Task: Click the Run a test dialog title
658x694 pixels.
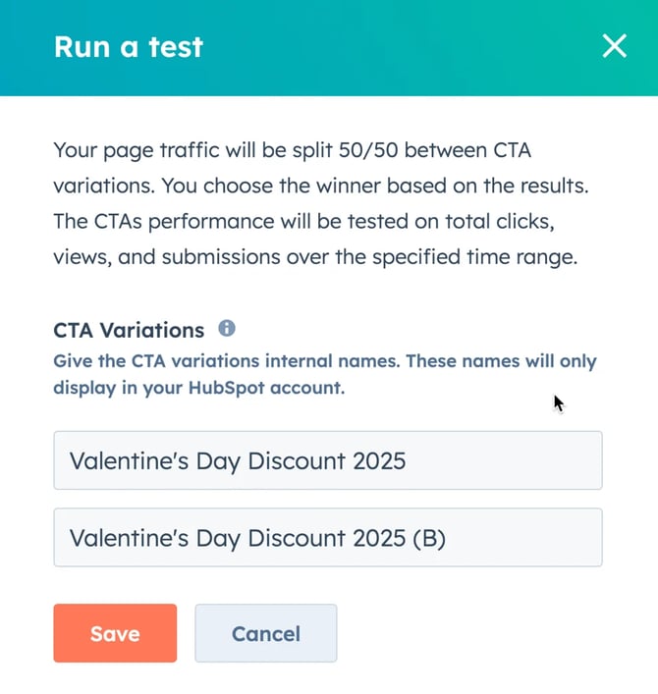Action: pos(129,47)
